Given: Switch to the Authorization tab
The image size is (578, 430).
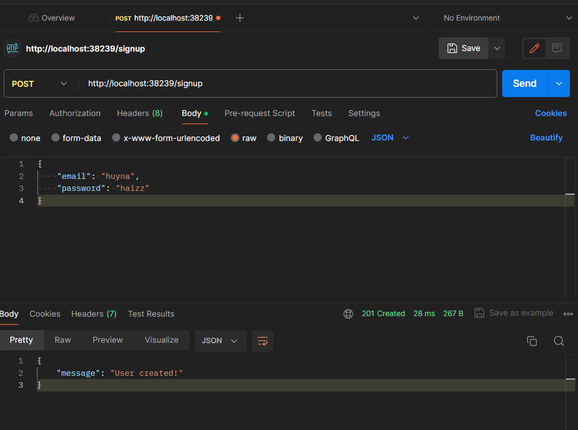Looking at the screenshot, I should tap(75, 113).
